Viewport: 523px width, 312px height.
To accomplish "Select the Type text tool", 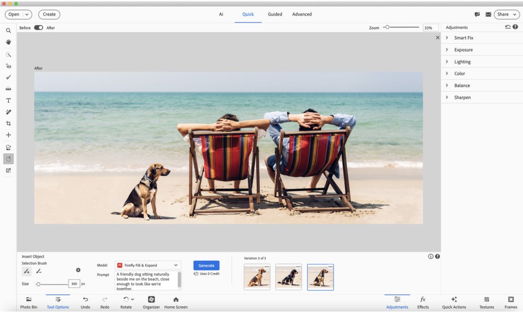I will (x=9, y=100).
